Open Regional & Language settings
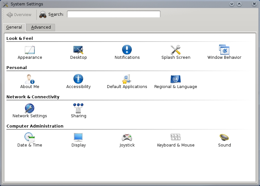This screenshot has height=186, width=260. click(x=176, y=79)
